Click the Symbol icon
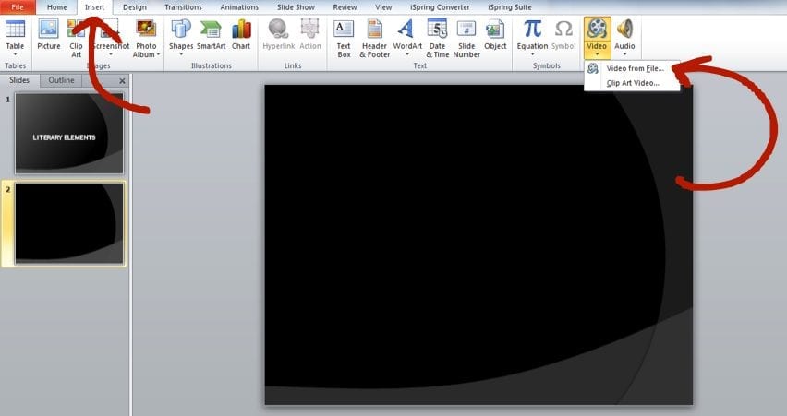The height and width of the screenshot is (416, 787). [x=563, y=30]
